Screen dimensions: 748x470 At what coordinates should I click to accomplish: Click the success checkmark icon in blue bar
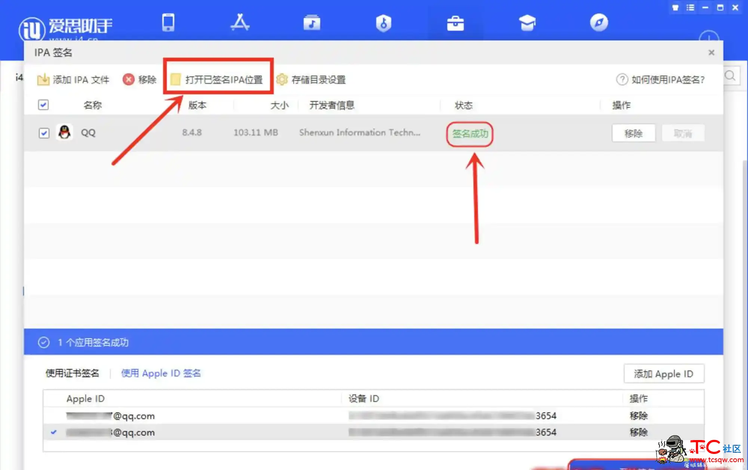point(44,342)
